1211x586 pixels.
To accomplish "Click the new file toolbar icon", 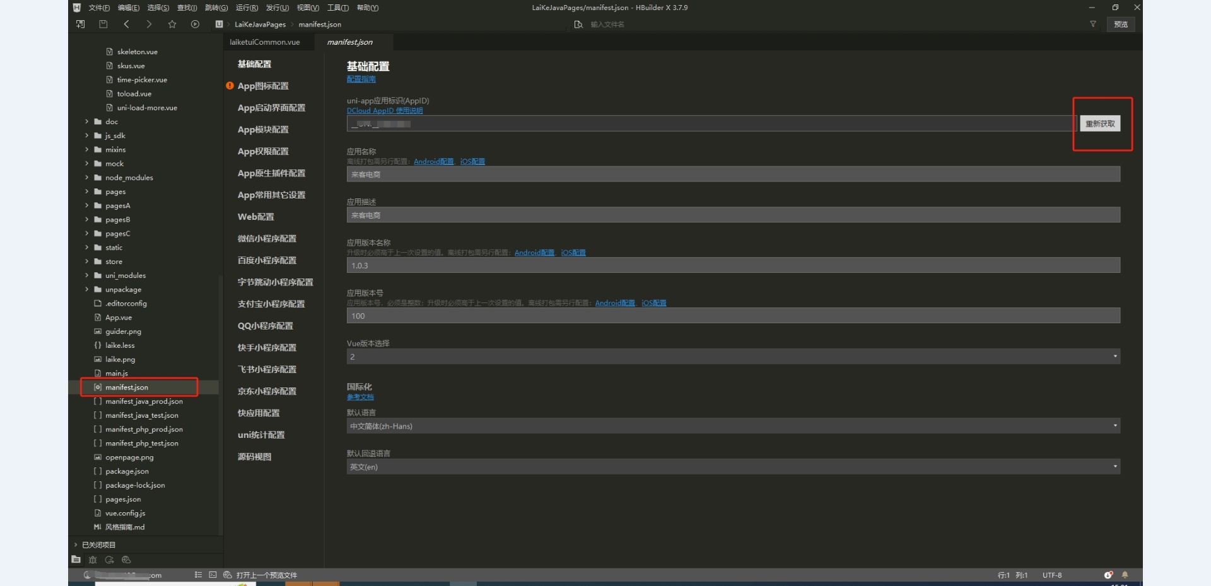I will point(81,25).
